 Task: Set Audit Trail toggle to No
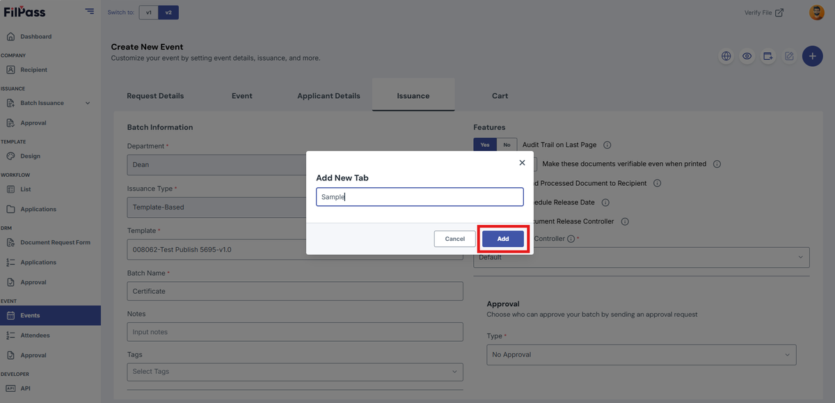coord(507,145)
